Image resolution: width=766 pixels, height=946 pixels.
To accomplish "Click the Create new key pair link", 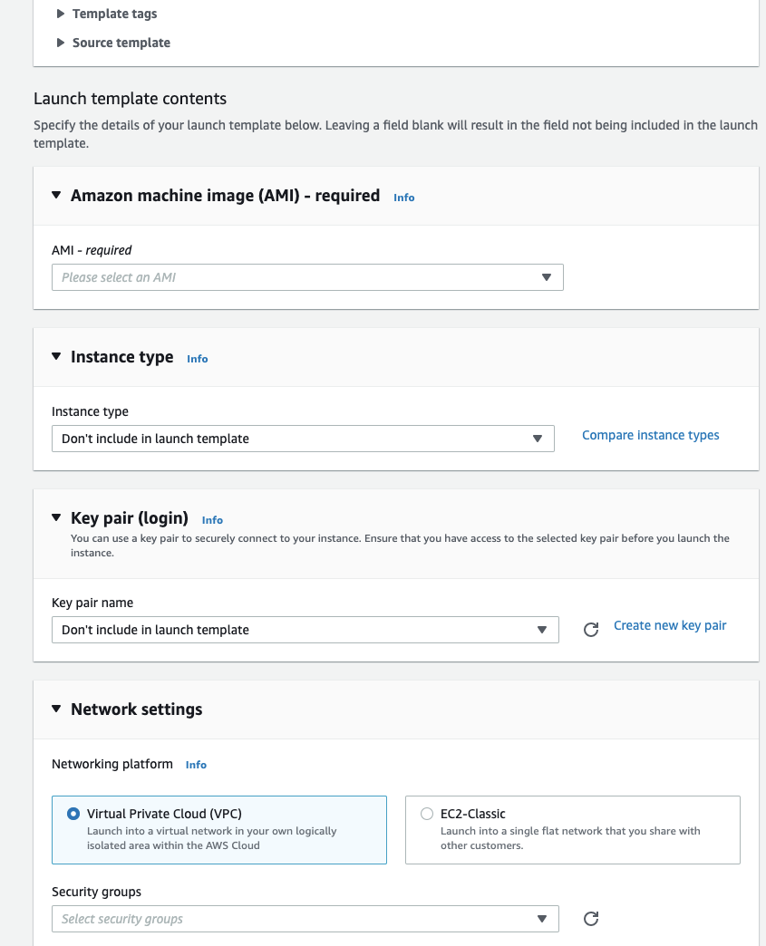I will [670, 625].
